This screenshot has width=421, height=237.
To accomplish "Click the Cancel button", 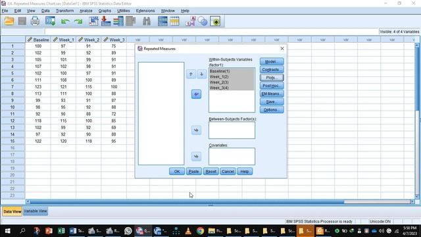I will coord(228,171).
